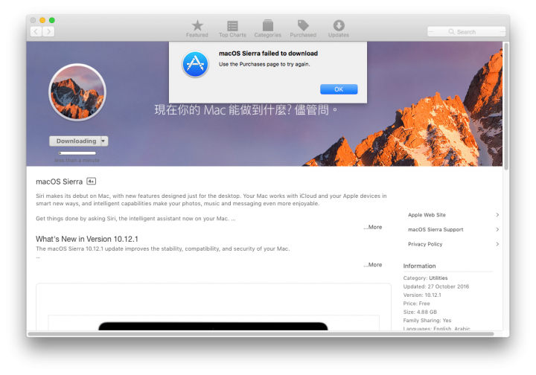The image size is (536, 375).
Task: Click chevron next to macOS Sierra Support
Action: (x=497, y=229)
